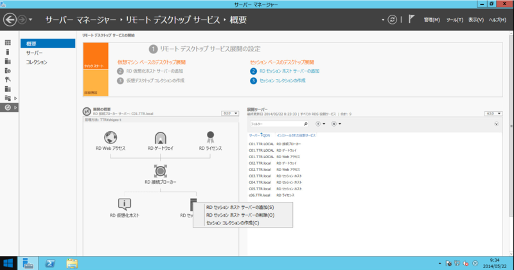The width and height of the screenshot is (514, 270).
Task: Open the タスク dropdown in deployment overview
Action: [230, 113]
